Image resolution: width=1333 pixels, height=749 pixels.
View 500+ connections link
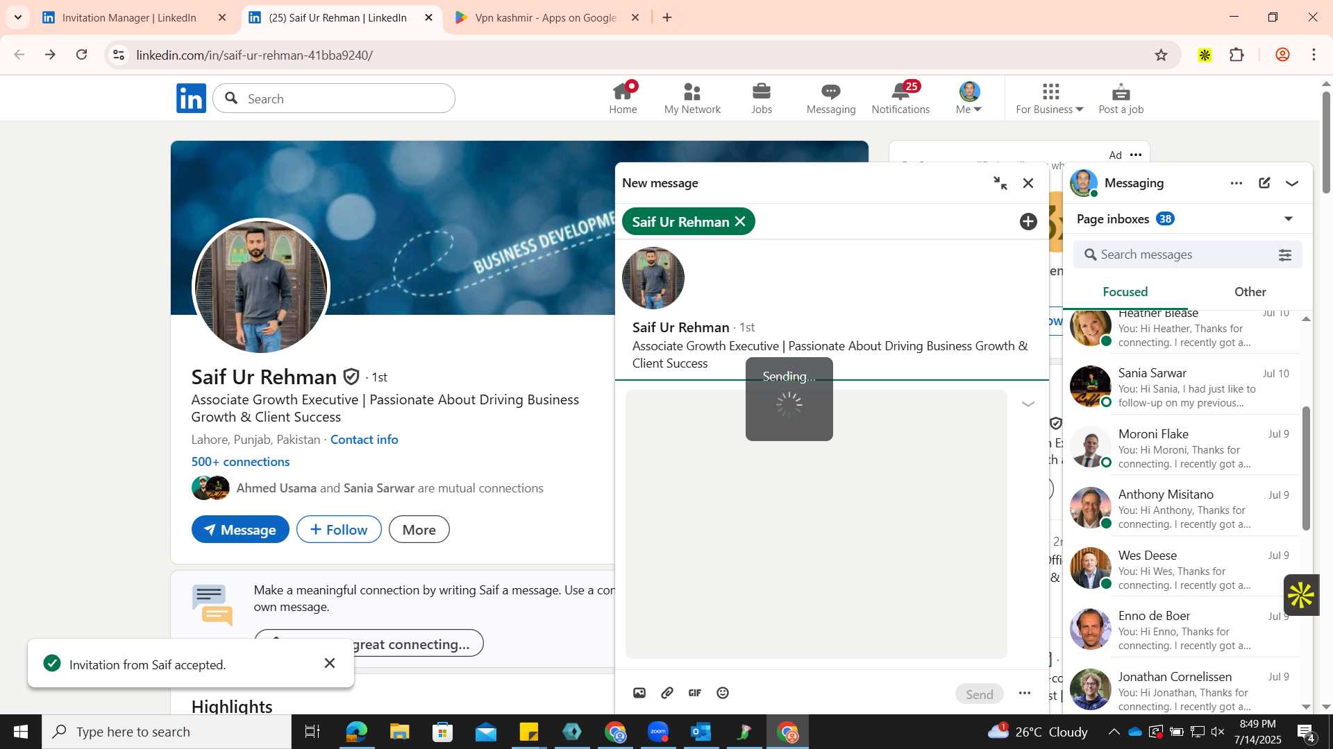[241, 462]
